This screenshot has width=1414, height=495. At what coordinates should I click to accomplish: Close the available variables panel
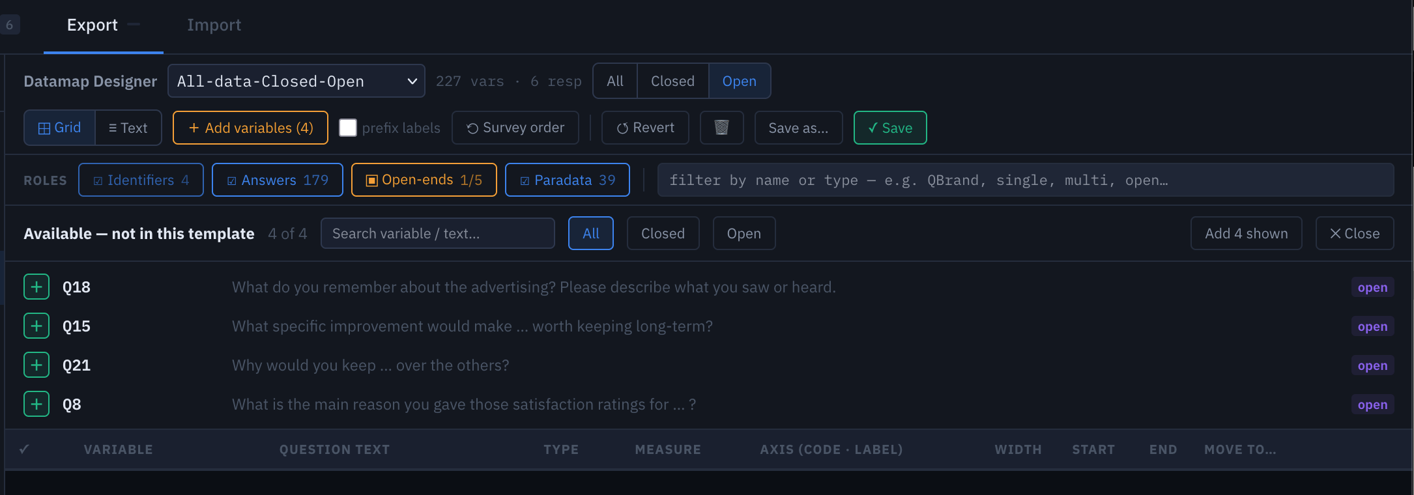pyautogui.click(x=1355, y=233)
